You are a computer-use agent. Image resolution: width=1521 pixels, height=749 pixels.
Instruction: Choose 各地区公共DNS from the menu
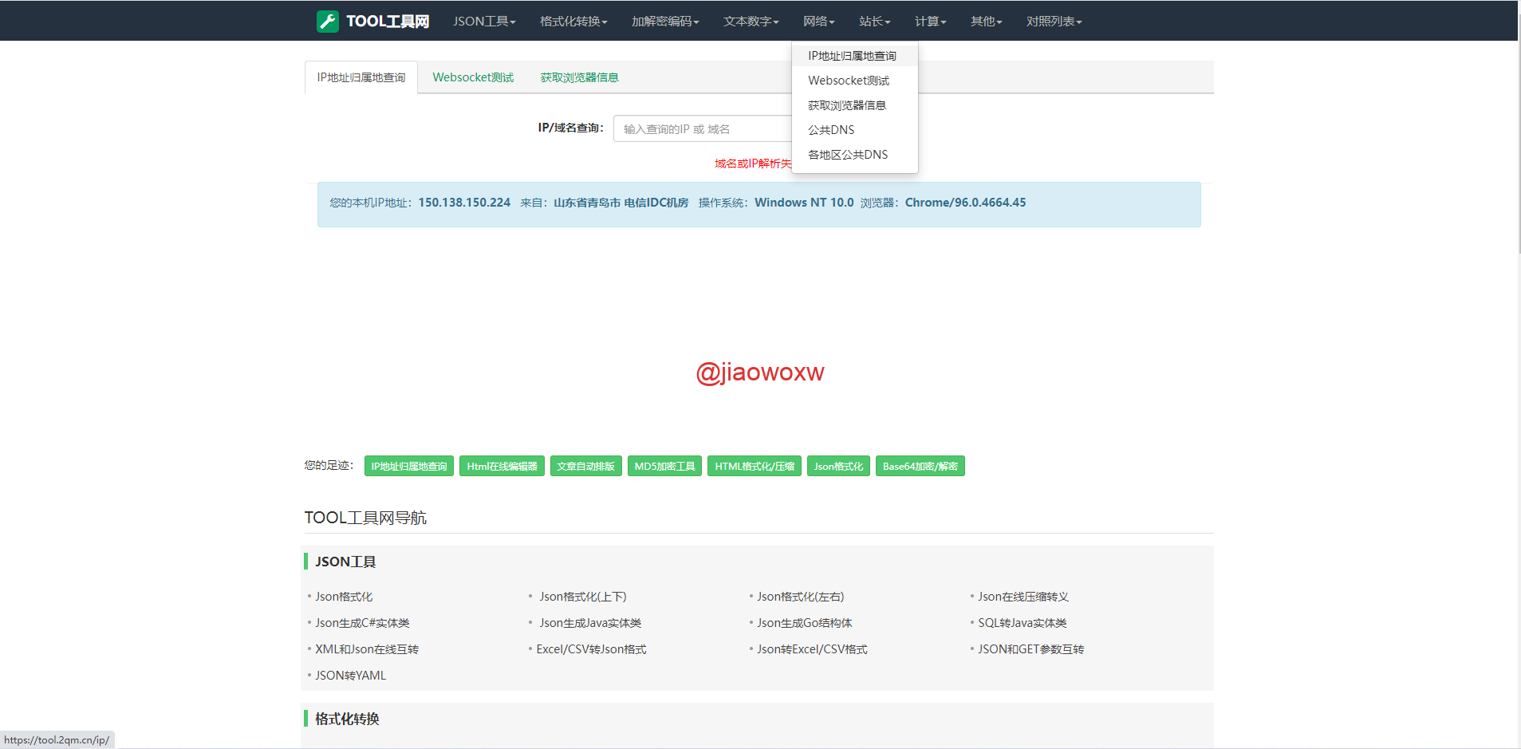[x=855, y=155]
